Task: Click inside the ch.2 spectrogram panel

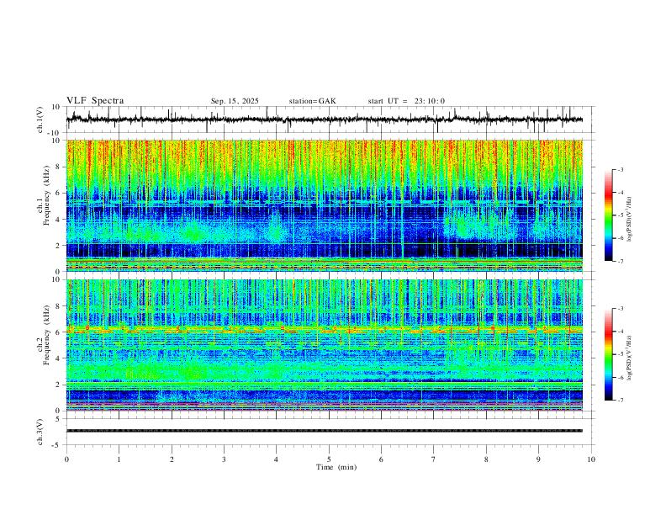Action: coord(324,345)
